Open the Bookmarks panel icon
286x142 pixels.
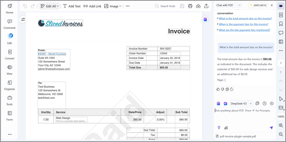[x=281, y=24]
